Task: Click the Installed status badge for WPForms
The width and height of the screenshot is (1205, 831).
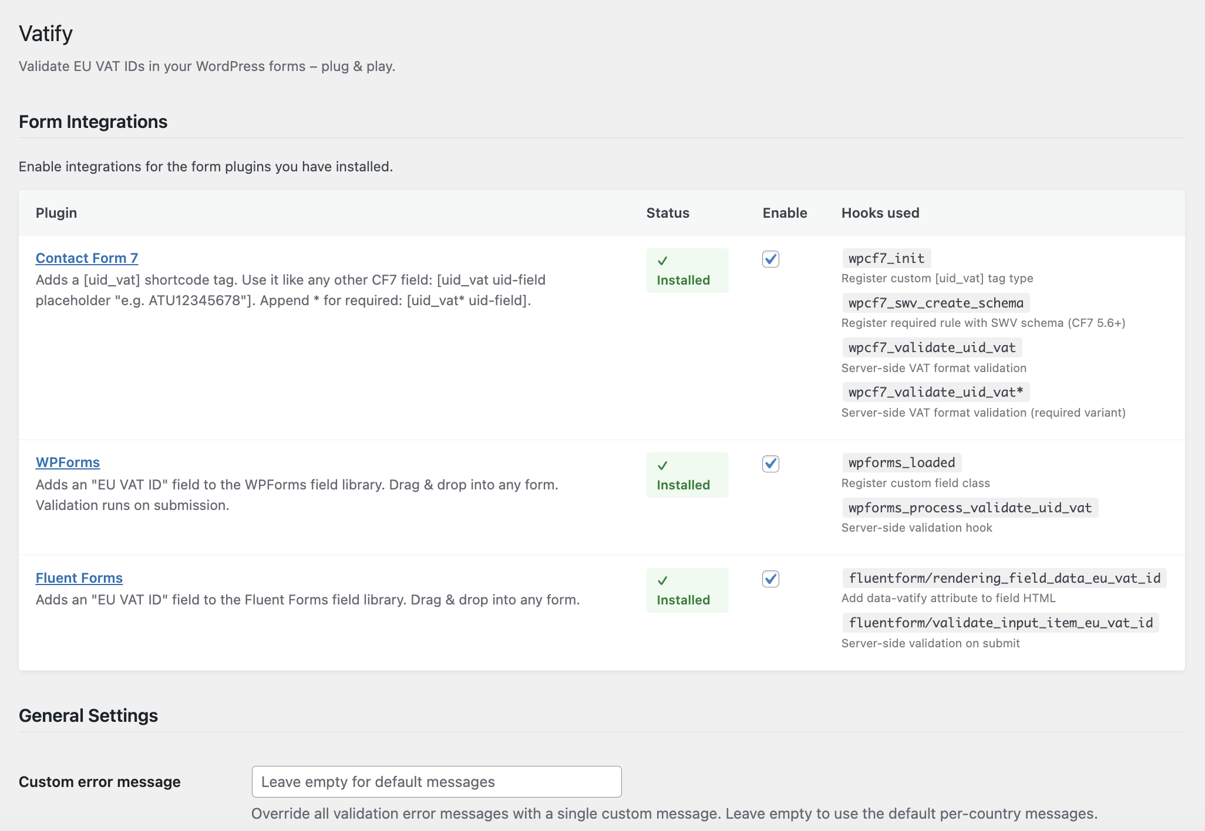Action: [687, 475]
